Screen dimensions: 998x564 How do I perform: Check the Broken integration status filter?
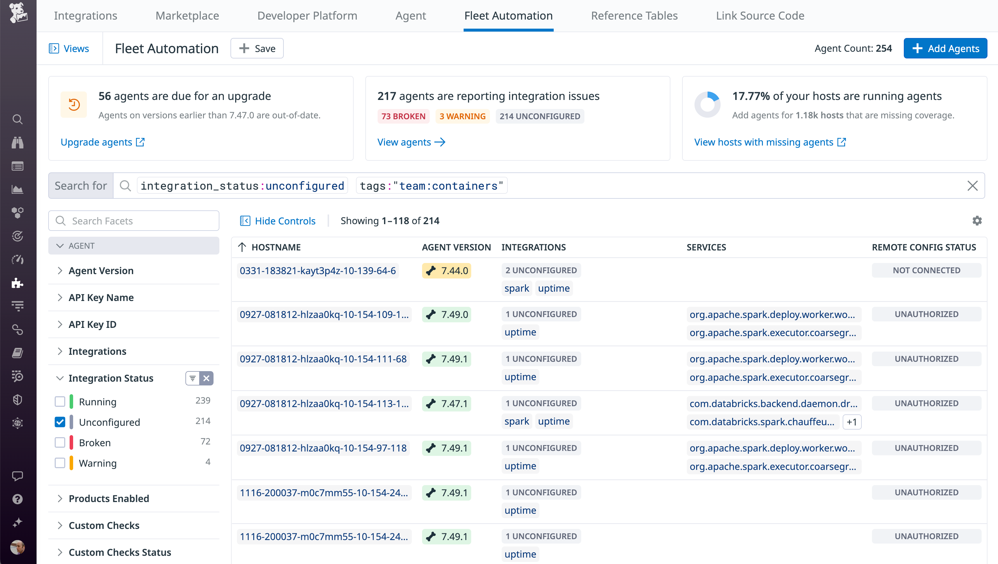[x=60, y=442]
